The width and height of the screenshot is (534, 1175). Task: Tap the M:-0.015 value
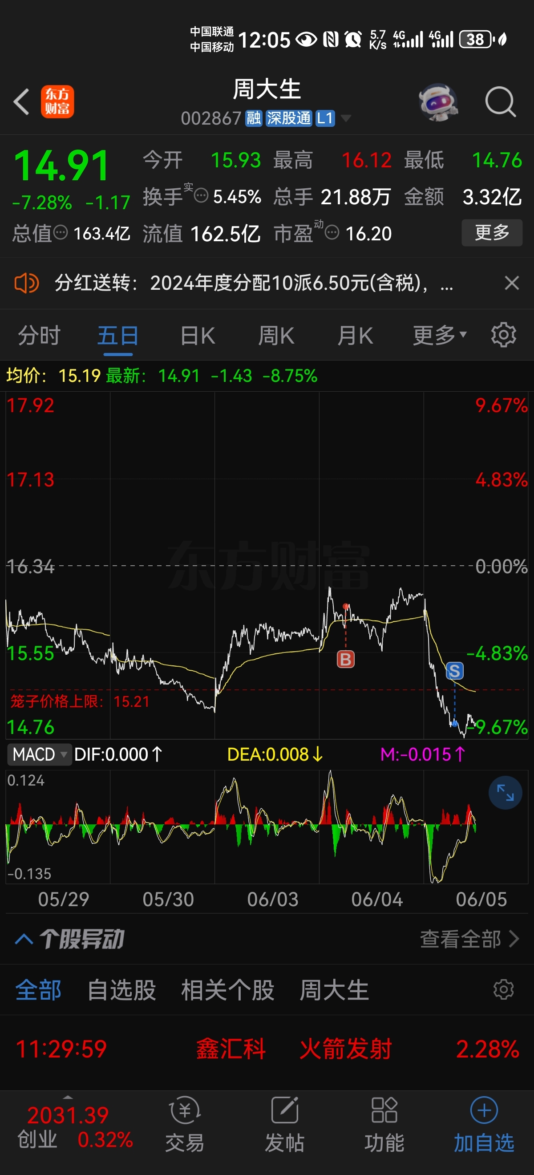tap(423, 754)
